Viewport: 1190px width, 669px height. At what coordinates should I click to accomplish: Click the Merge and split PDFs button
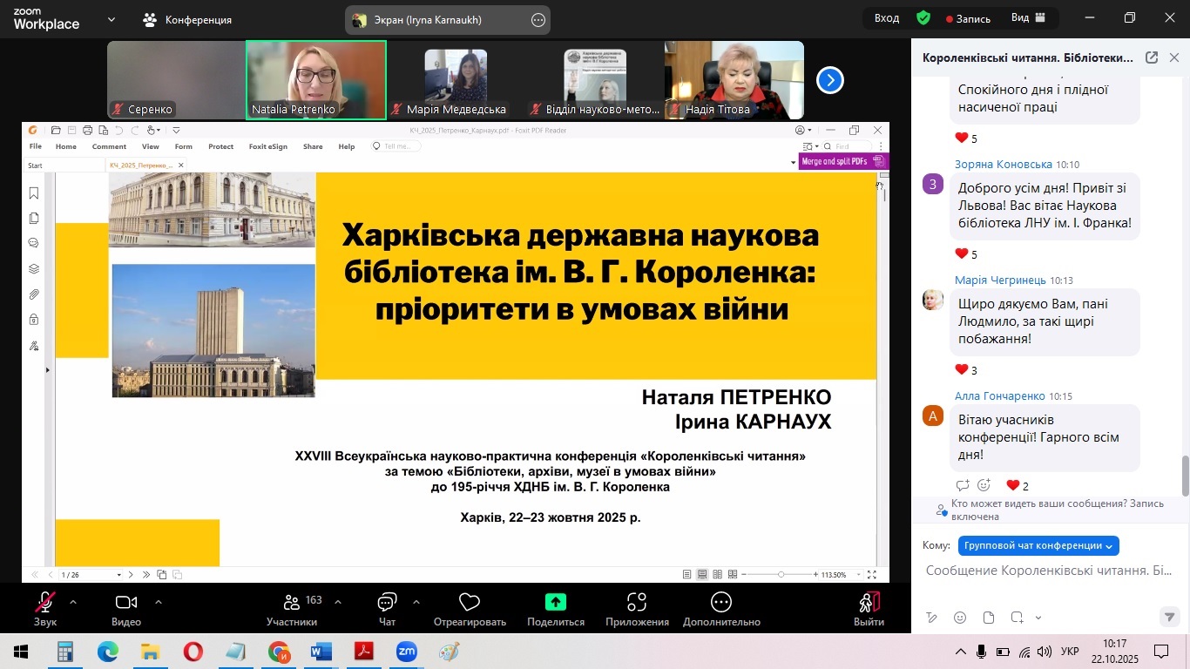(840, 160)
